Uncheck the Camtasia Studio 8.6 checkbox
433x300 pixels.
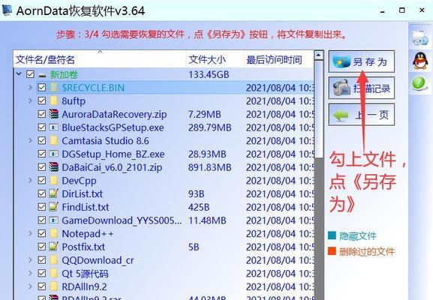click(x=42, y=140)
